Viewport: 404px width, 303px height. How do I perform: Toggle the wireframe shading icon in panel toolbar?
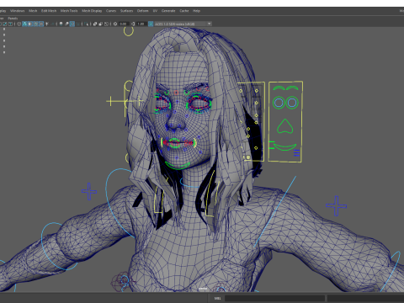[x=19, y=24]
